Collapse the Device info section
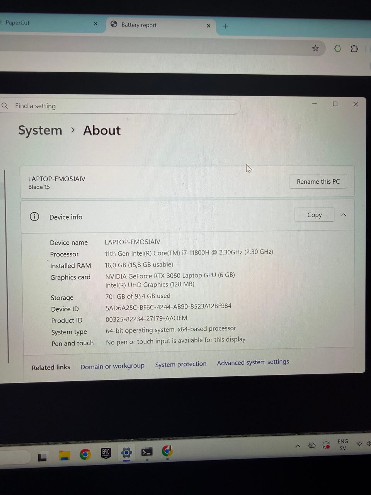 344,215
